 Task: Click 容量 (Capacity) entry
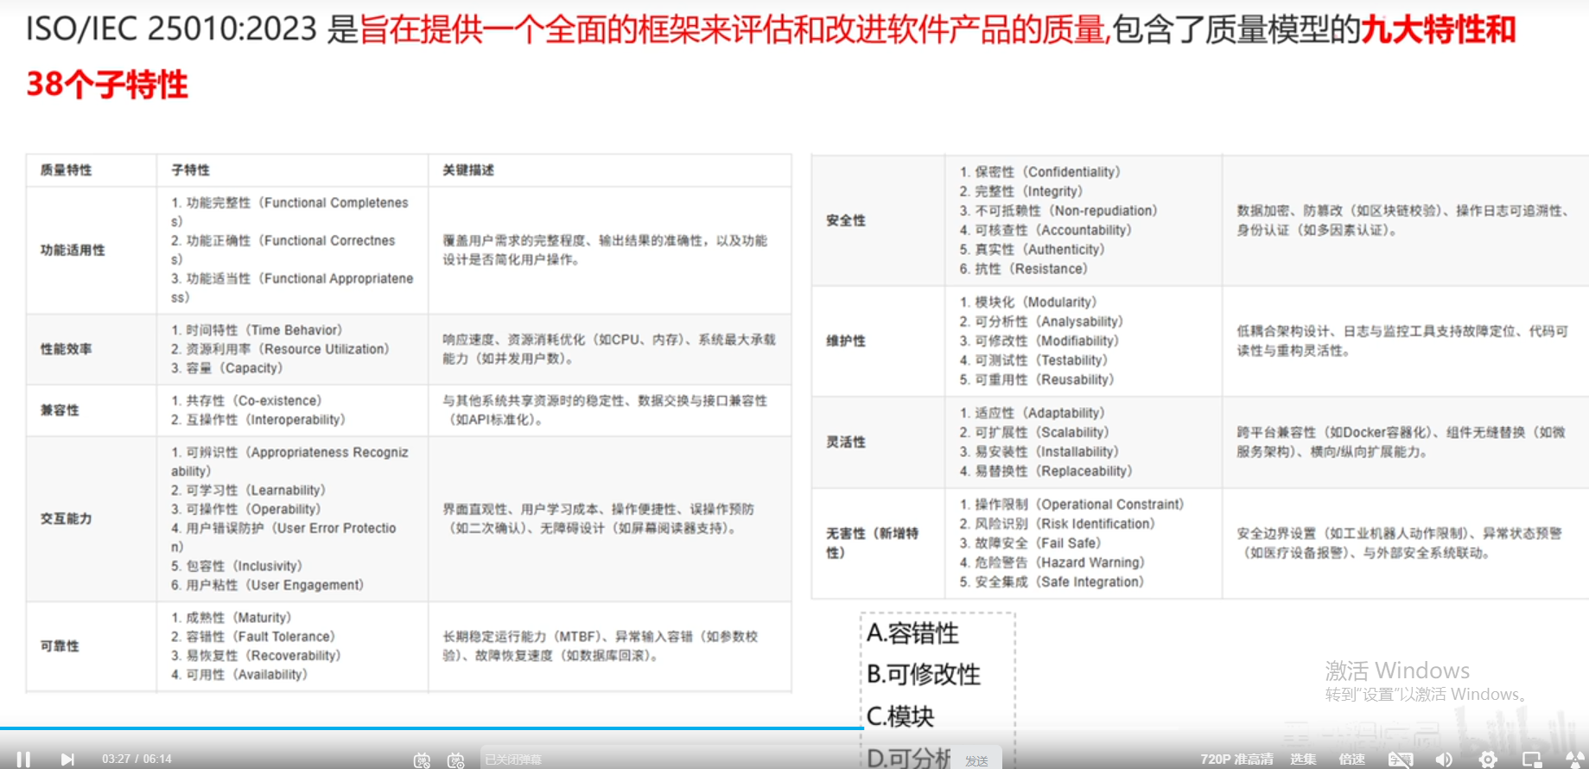click(x=227, y=368)
